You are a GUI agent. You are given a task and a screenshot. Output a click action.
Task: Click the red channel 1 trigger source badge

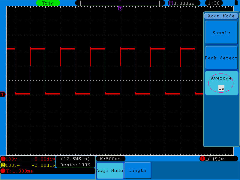point(202,159)
